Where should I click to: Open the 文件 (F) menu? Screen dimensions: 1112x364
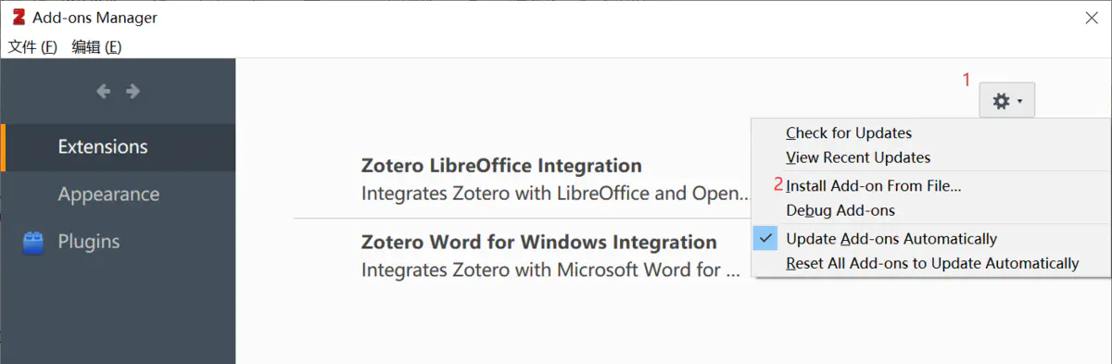click(x=32, y=46)
